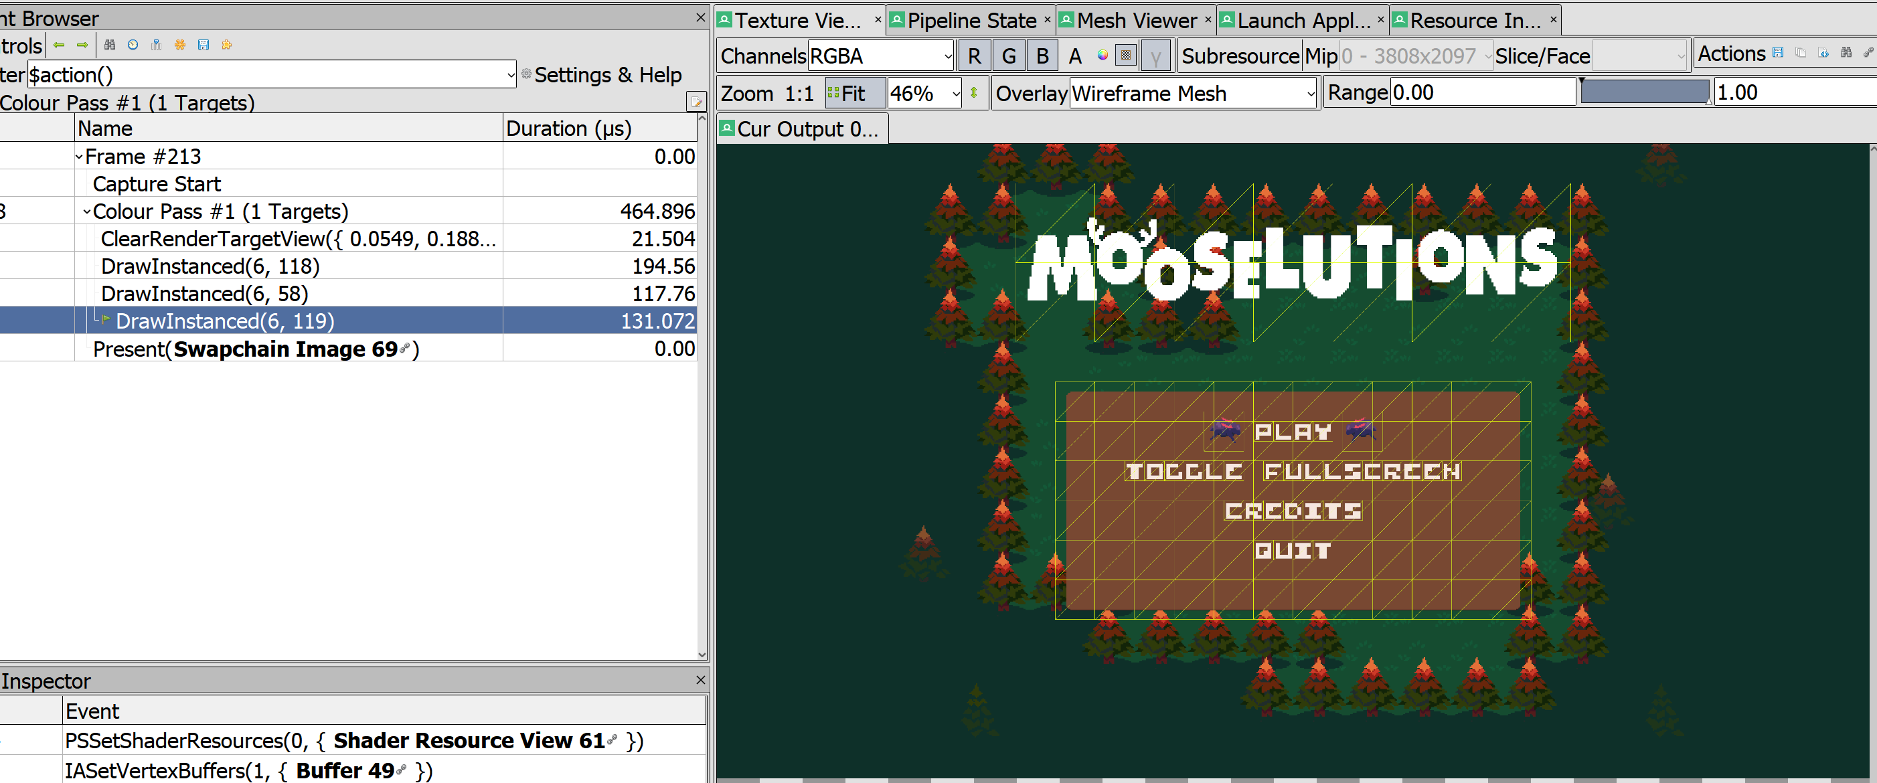Toggle the A alpha channel button
This screenshot has width=1877, height=783.
click(x=1075, y=56)
